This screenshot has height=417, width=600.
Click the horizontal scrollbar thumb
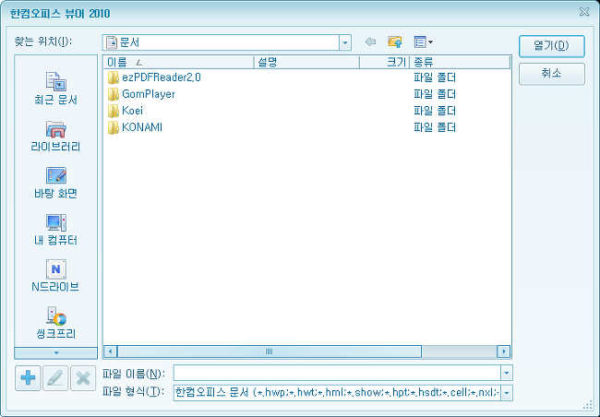tap(270, 351)
